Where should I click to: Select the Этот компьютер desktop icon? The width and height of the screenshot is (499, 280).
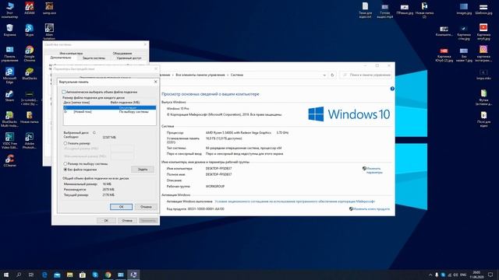point(9,10)
